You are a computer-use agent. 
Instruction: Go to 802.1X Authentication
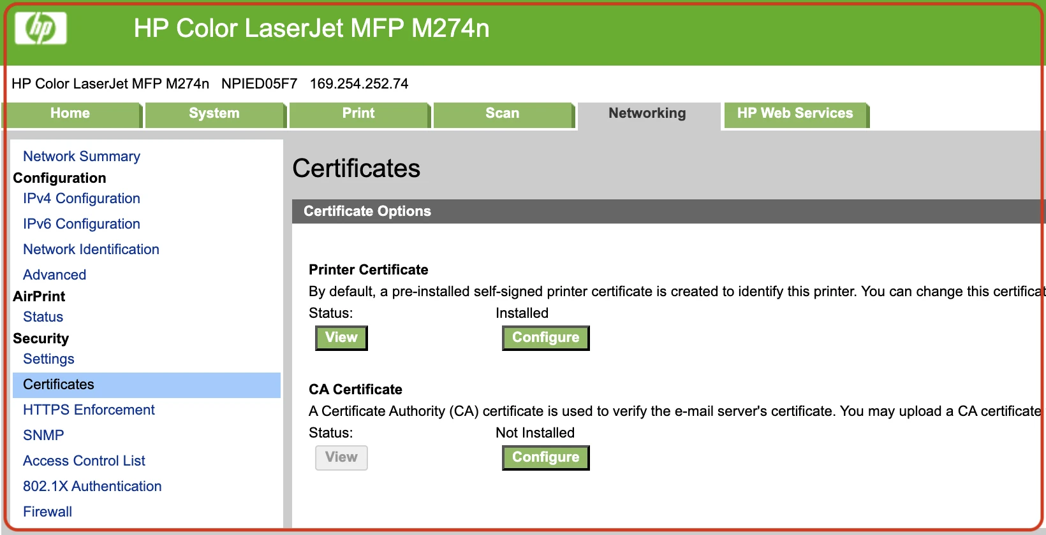point(92,487)
